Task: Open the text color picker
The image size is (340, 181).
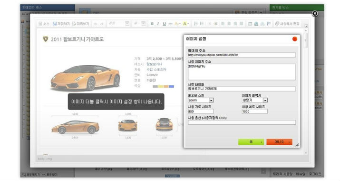Action: [177, 24]
